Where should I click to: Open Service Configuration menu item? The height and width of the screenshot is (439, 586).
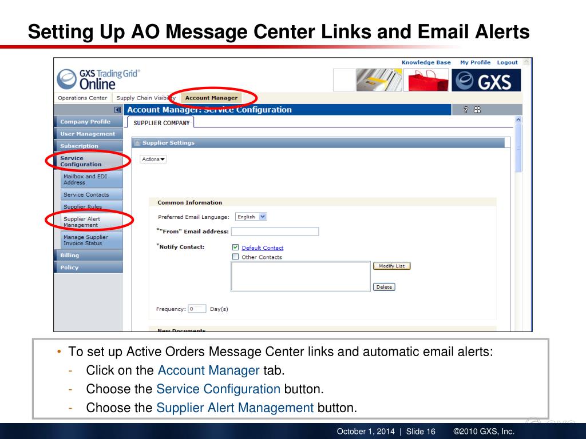[x=89, y=161]
